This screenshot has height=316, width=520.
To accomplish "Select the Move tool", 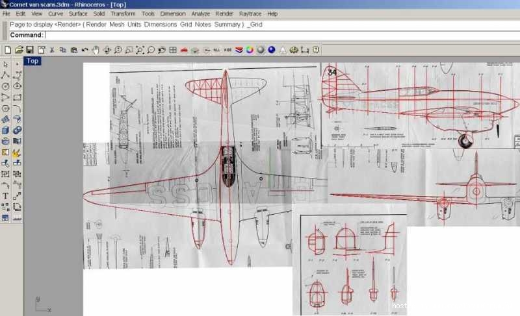I will coord(18,196).
